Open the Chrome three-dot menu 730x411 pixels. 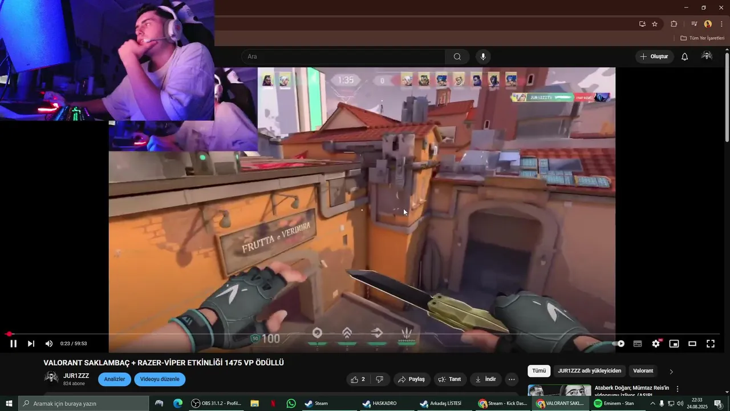[721, 24]
